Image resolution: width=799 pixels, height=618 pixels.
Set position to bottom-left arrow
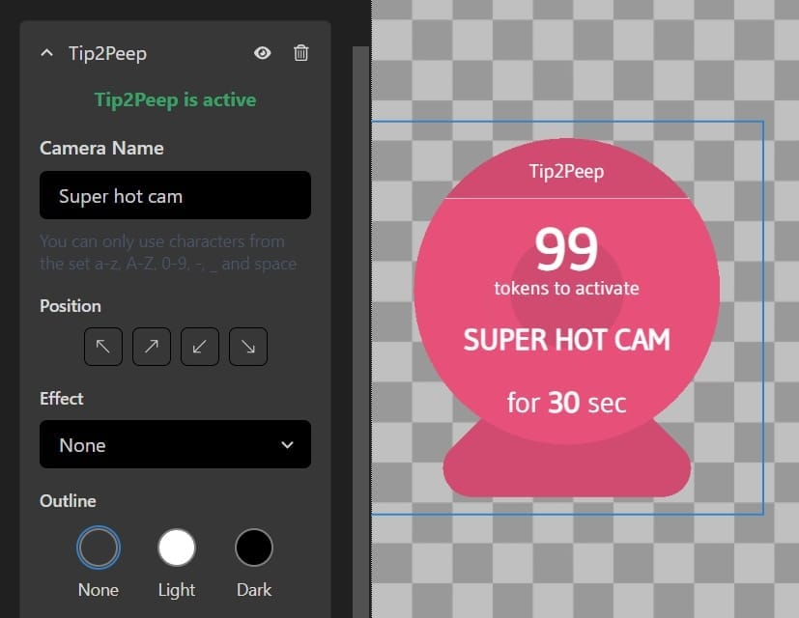coord(200,347)
